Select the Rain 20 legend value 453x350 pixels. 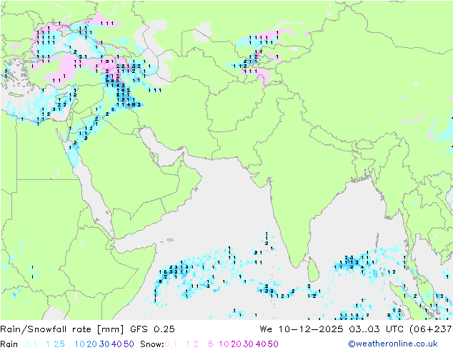click(x=92, y=344)
